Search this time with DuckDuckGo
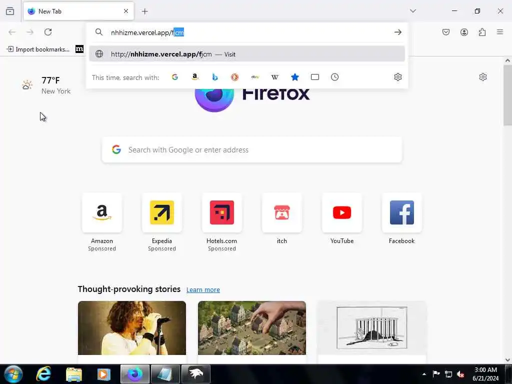This screenshot has height=384, width=512. (x=235, y=77)
